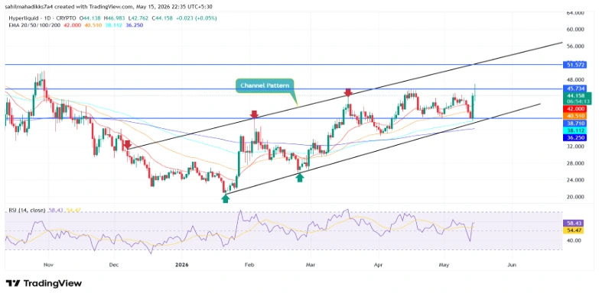Viewport: 599px width, 296px height.
Task: Click the 28.000 price scale label
Action: (575, 163)
